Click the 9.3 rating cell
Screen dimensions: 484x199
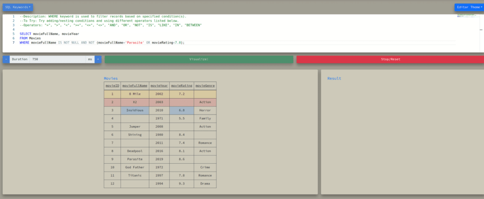click(x=182, y=183)
